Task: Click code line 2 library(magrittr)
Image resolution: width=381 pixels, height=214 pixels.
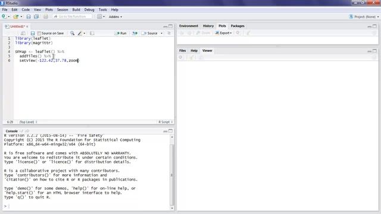Action: click(34, 43)
